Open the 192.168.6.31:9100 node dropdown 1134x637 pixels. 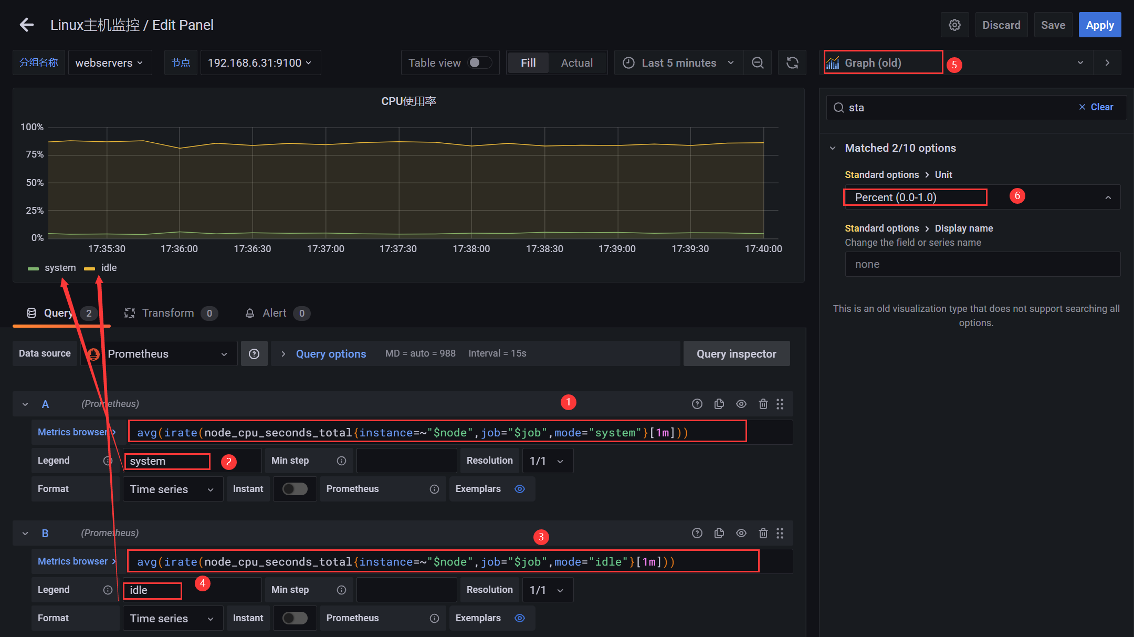260,63
